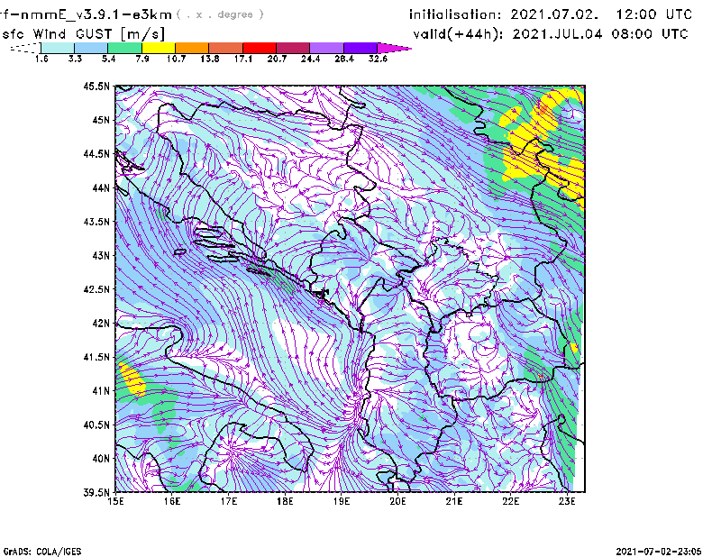Click the 39.5N latitude label
The width and height of the screenshot is (721, 557).
coord(96,493)
